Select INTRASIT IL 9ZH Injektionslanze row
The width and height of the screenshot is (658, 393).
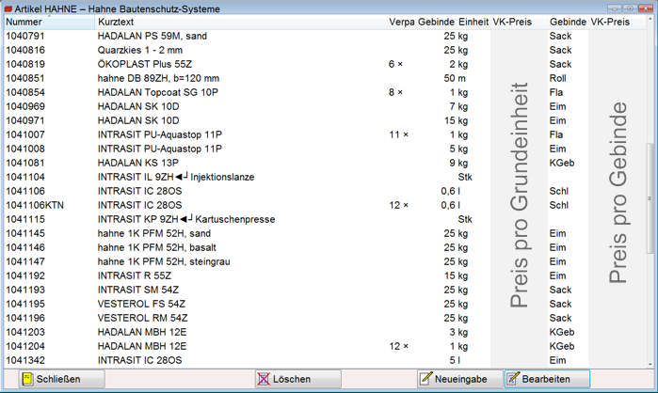(x=325, y=178)
